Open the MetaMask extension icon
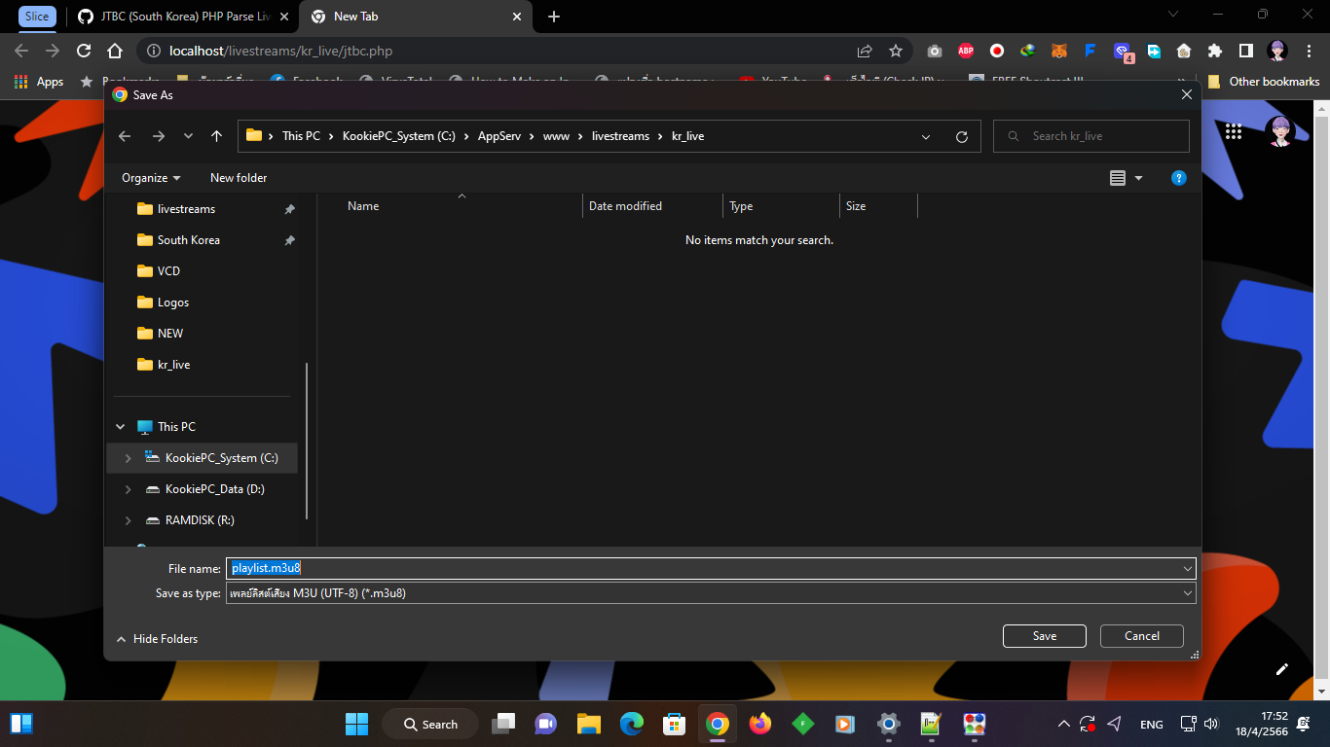Screen dimensions: 1330x747 point(1058,51)
